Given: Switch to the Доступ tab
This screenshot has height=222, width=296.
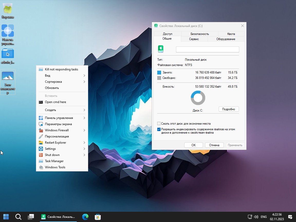Looking at the screenshot, I should pos(168,34).
